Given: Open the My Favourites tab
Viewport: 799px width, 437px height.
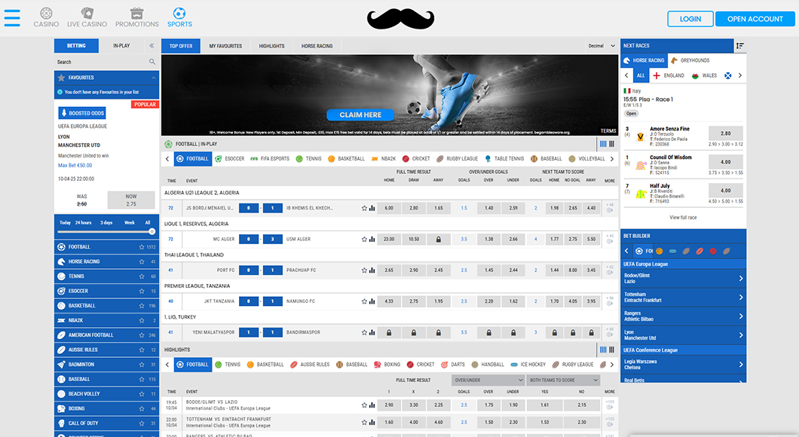Looking at the screenshot, I should (x=225, y=46).
